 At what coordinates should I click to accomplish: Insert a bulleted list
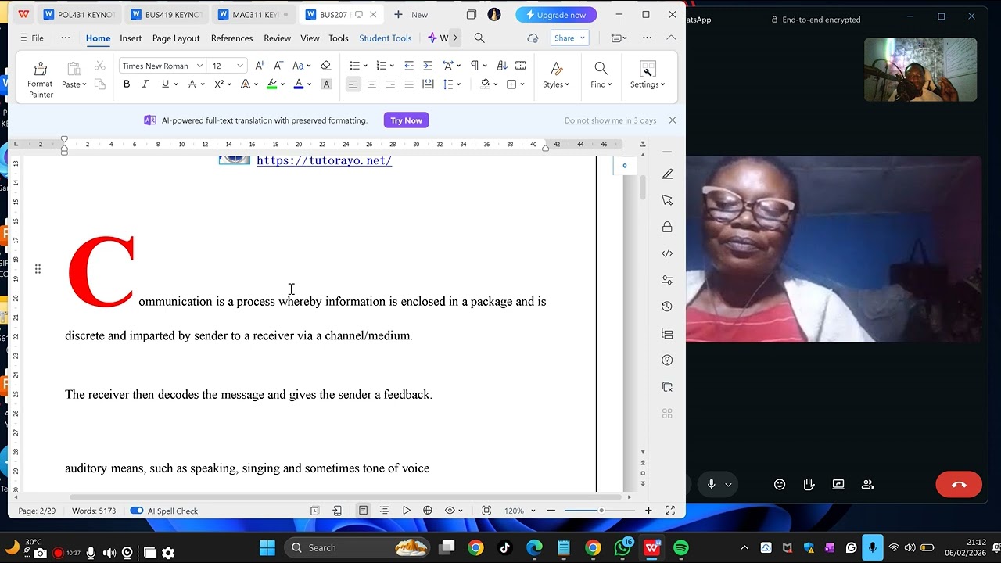click(x=354, y=66)
